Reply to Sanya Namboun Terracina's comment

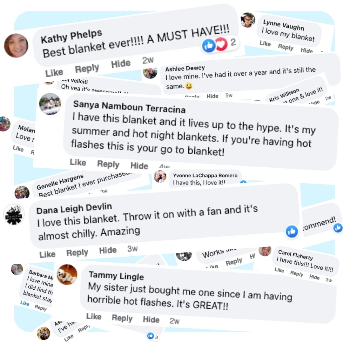(x=108, y=164)
